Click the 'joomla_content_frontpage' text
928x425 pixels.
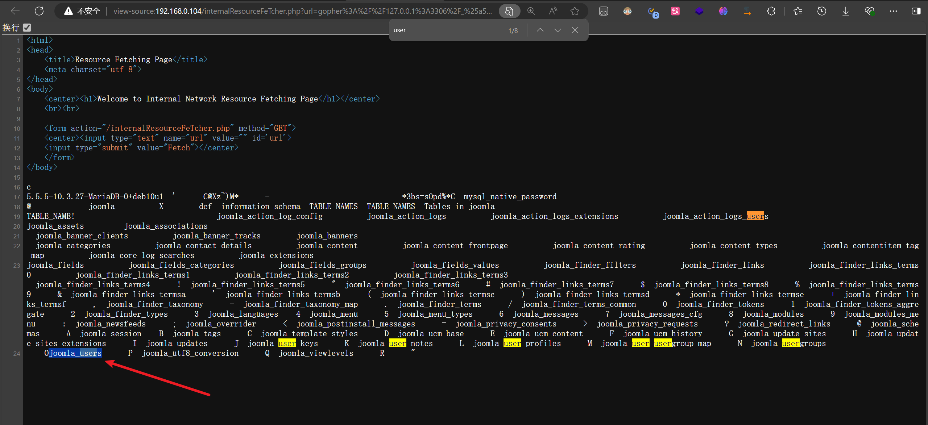coord(455,245)
